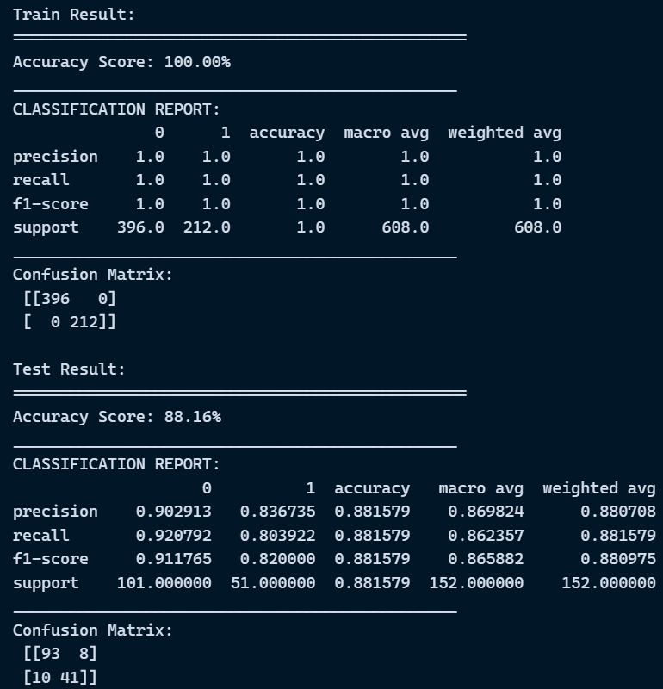Click the Test Result heading
The width and height of the screenshot is (663, 689).
click(x=69, y=369)
